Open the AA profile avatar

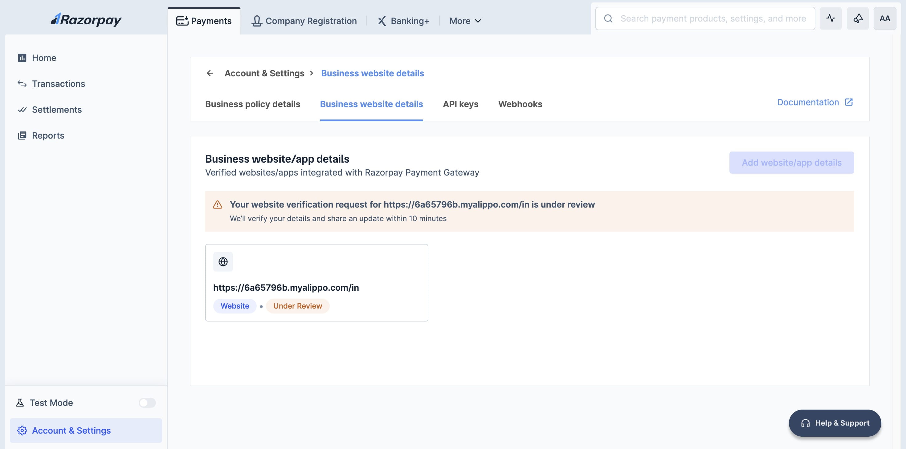click(x=884, y=19)
